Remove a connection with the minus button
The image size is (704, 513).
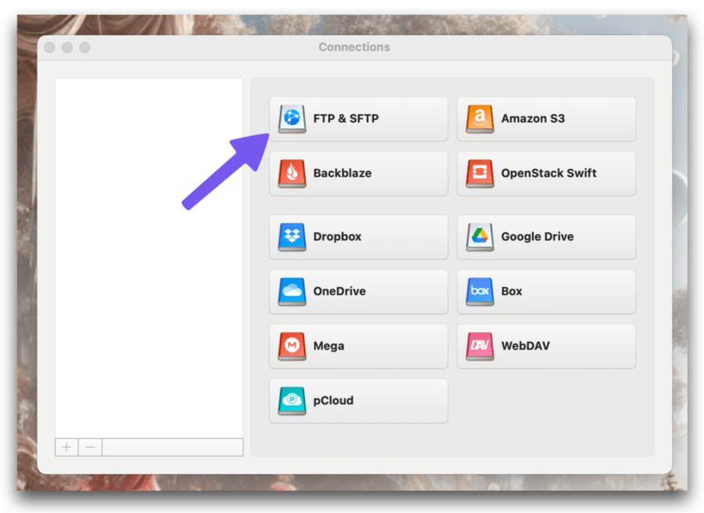(x=90, y=447)
